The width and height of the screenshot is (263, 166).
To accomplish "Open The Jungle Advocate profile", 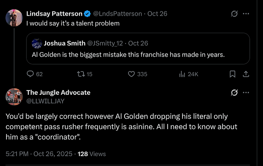I will 58,93.
